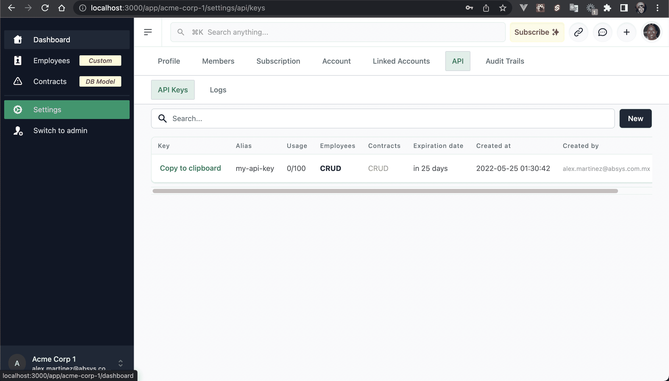Toggle the sidebar with the hamburger icon
This screenshot has height=381, width=669.
[148, 32]
